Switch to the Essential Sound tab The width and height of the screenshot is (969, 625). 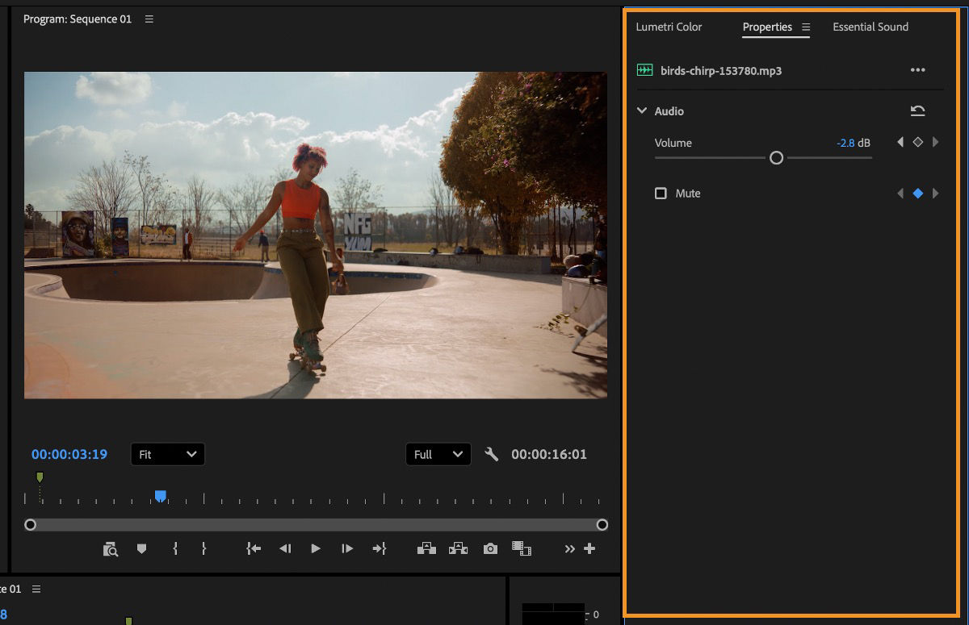870,27
